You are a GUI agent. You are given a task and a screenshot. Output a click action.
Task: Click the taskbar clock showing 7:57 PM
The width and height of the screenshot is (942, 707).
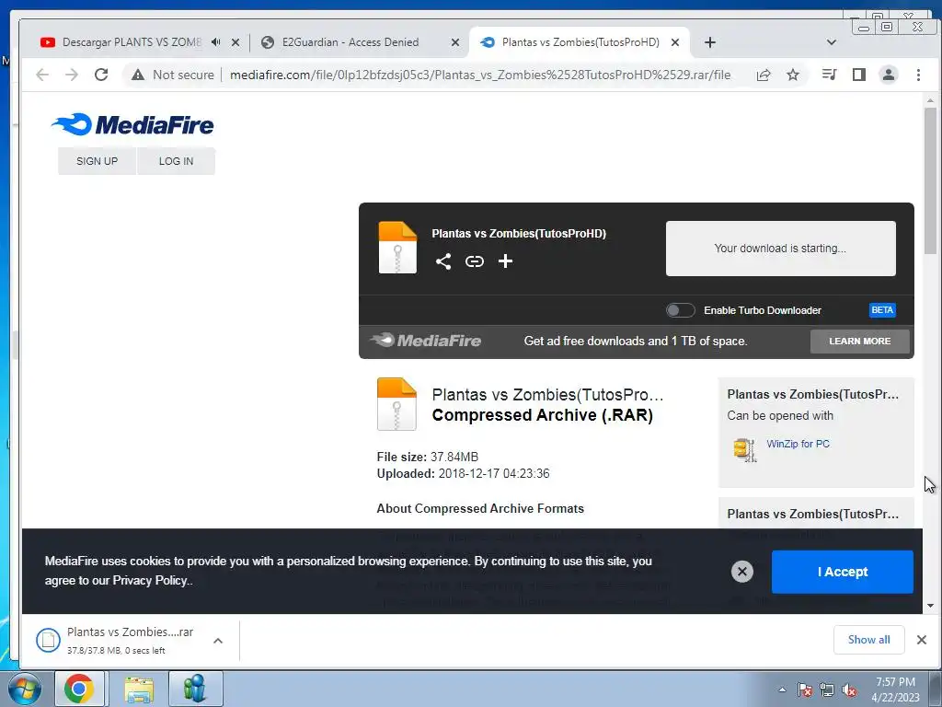point(895,690)
